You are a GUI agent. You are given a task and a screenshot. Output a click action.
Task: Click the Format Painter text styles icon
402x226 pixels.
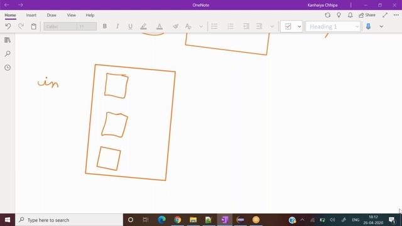tap(188, 26)
